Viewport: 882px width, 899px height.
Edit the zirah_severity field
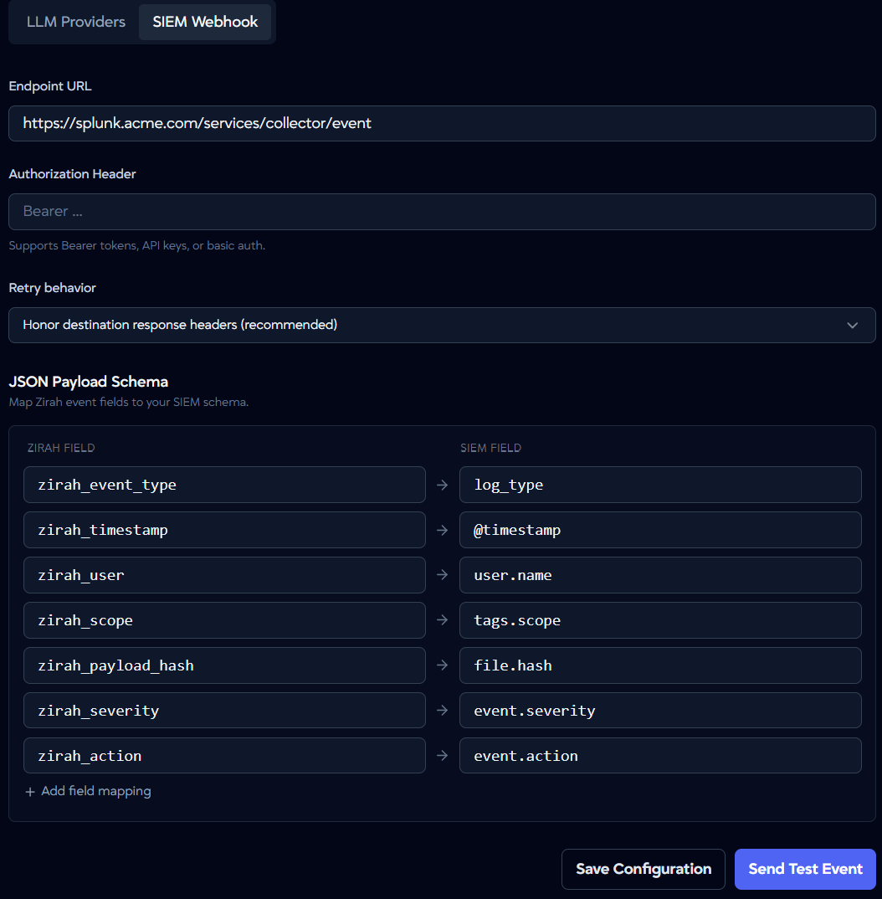pos(224,711)
